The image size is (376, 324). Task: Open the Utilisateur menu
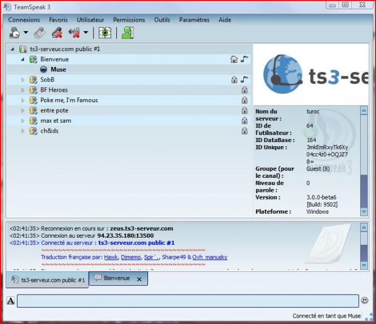90,20
